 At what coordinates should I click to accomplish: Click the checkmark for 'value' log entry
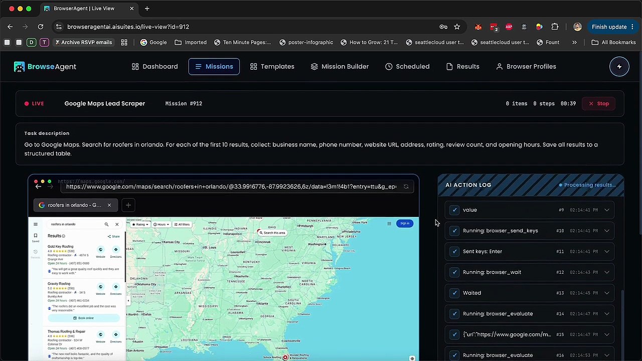[x=454, y=210]
